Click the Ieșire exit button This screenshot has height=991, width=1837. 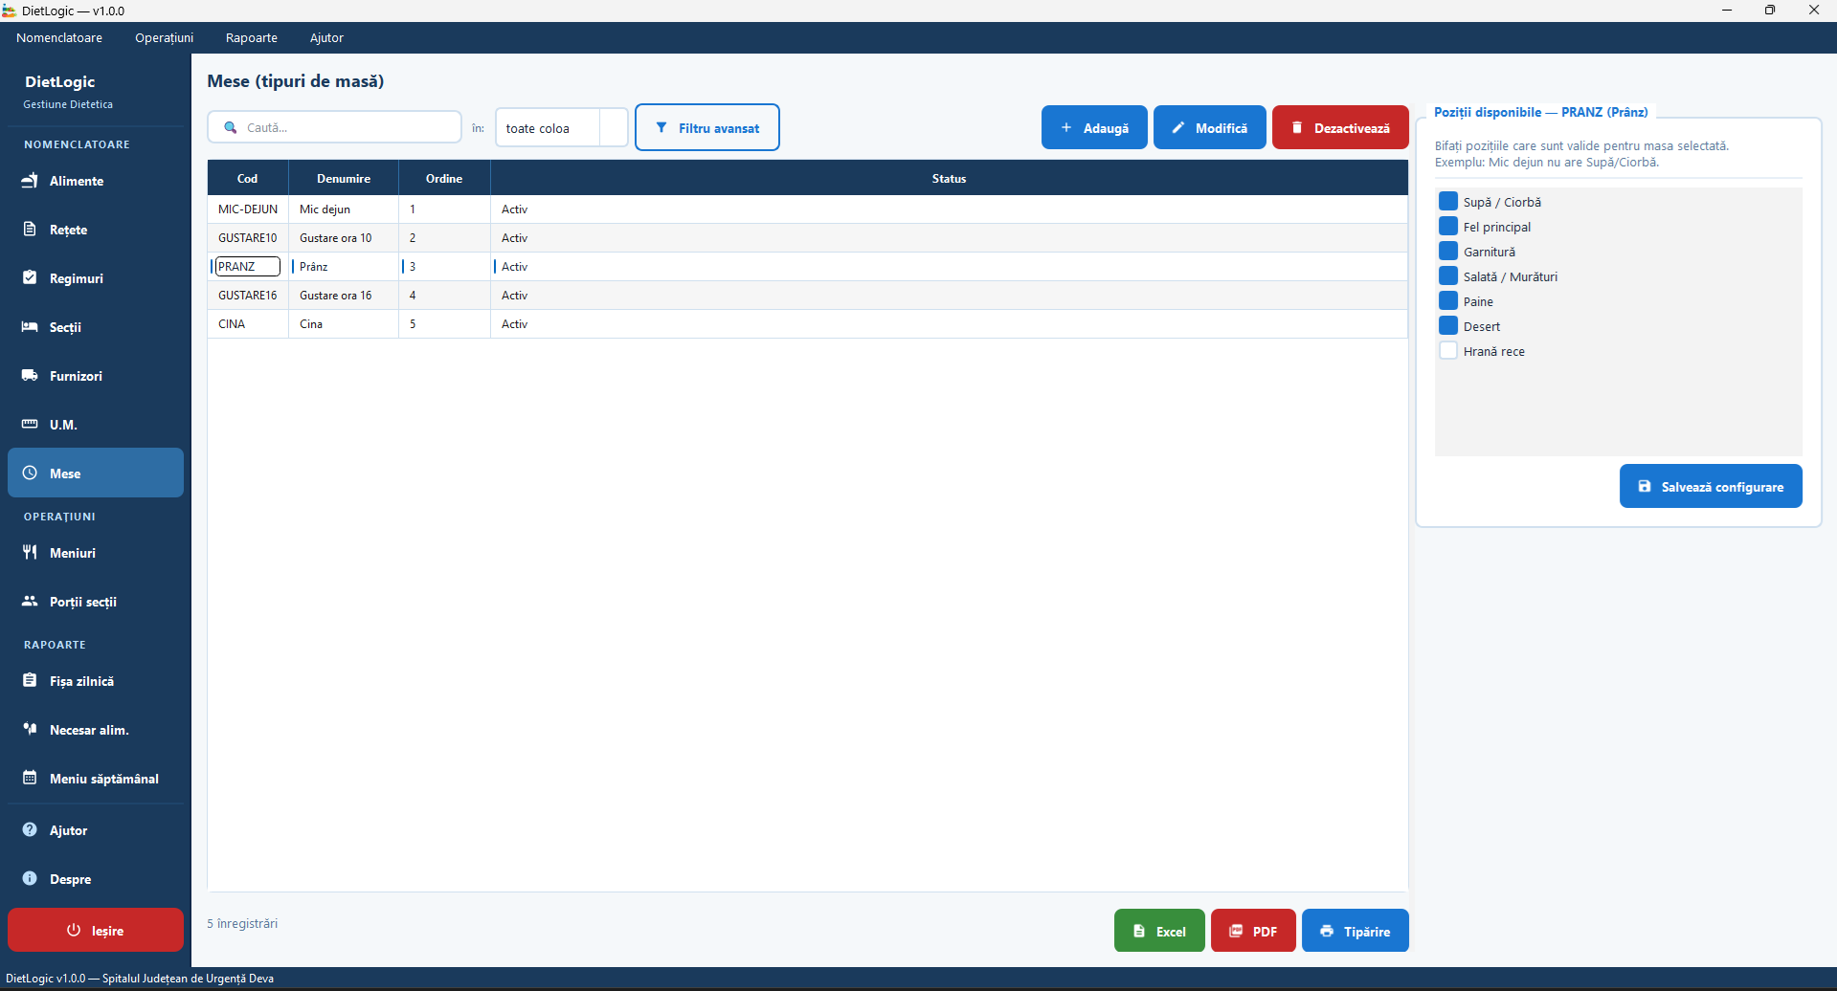pos(96,930)
